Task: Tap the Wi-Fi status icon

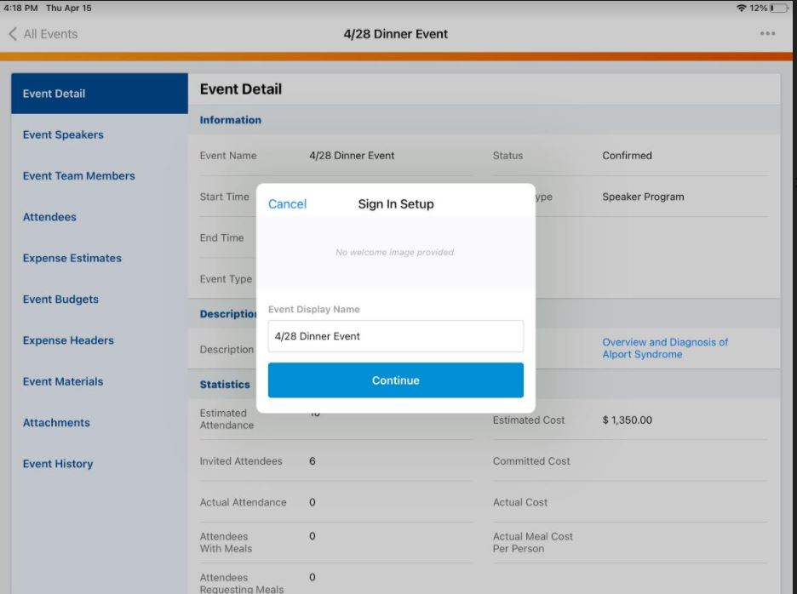Action: [741, 8]
